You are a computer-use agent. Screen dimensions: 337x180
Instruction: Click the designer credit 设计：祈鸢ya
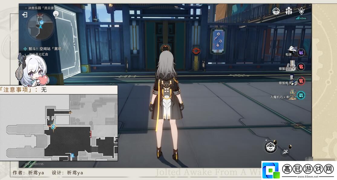(67, 173)
